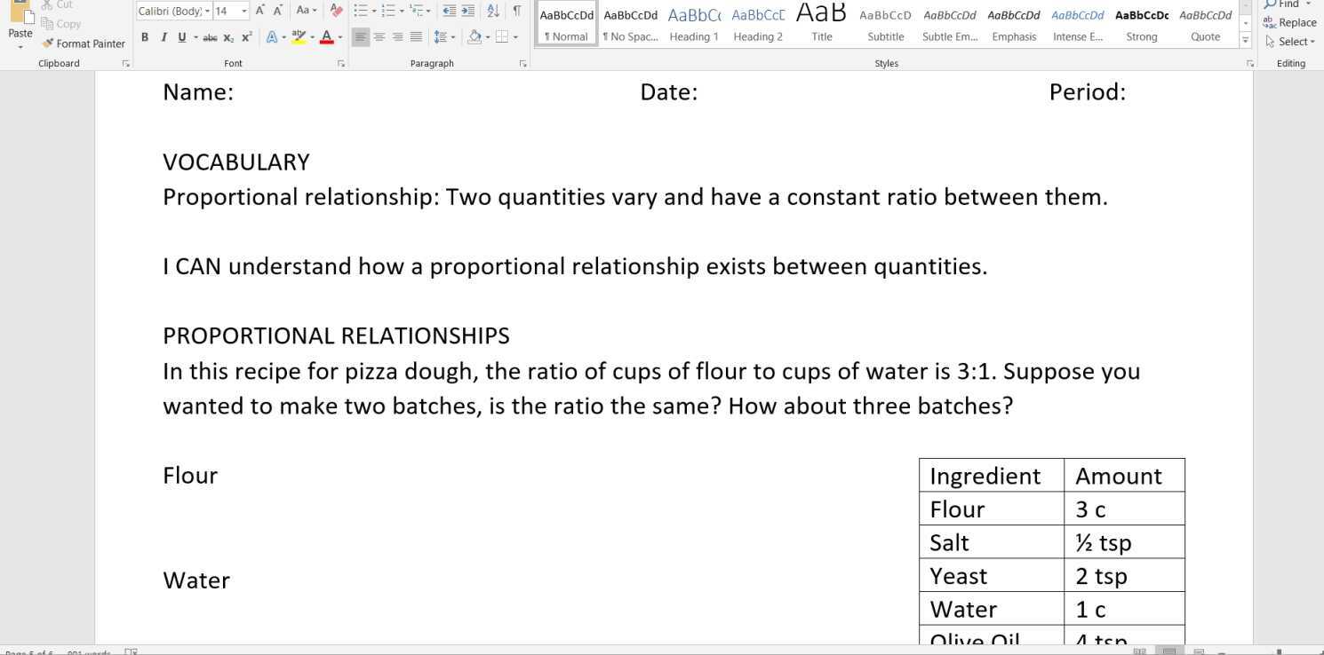Apply the Heading 1 style
The image size is (1324, 655).
[694, 22]
